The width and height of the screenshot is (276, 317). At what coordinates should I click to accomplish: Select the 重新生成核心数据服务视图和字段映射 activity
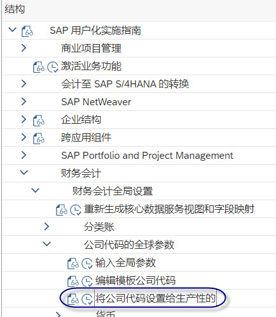pyautogui.click(x=169, y=209)
